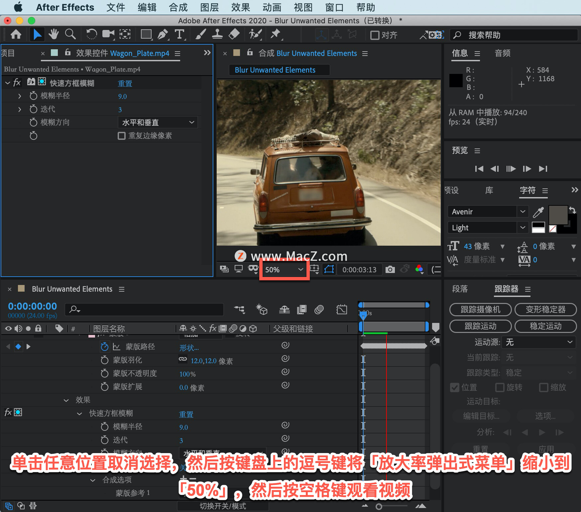
Task: Click the Frame Blending timeline icon
Action: coord(302,310)
